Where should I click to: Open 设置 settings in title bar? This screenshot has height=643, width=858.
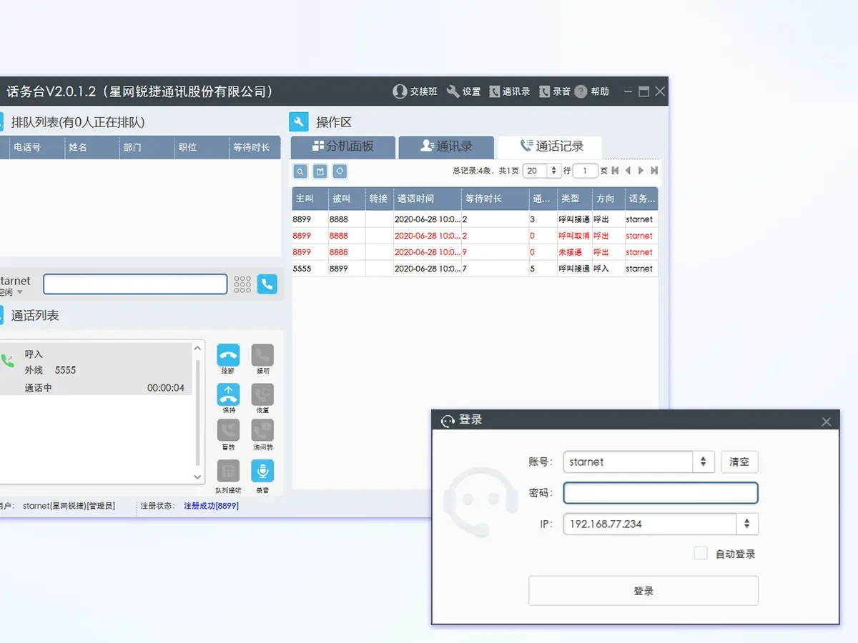pyautogui.click(x=463, y=91)
